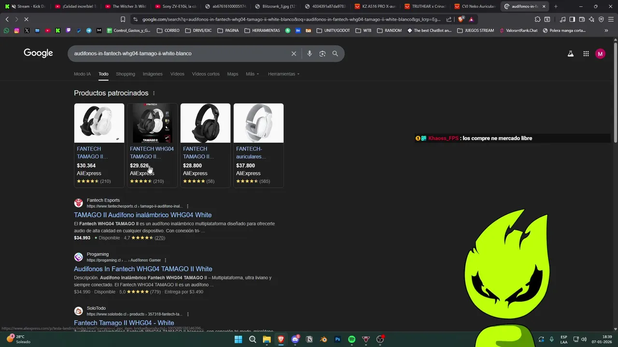Open X (Twitter) bookmark icon
This screenshot has height=347, width=618.
(27, 30)
